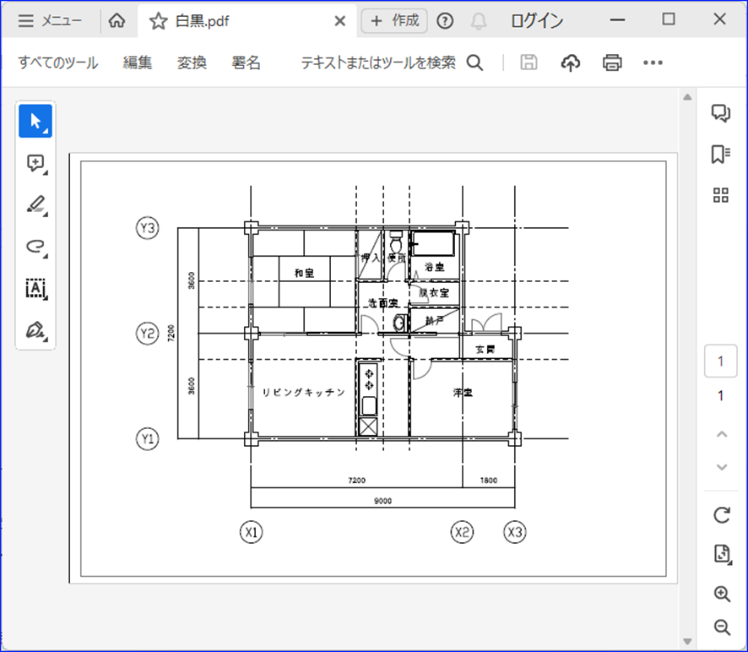Choose the freehand draw loop tool
Viewport: 748px width, 652px height.
click(35, 247)
